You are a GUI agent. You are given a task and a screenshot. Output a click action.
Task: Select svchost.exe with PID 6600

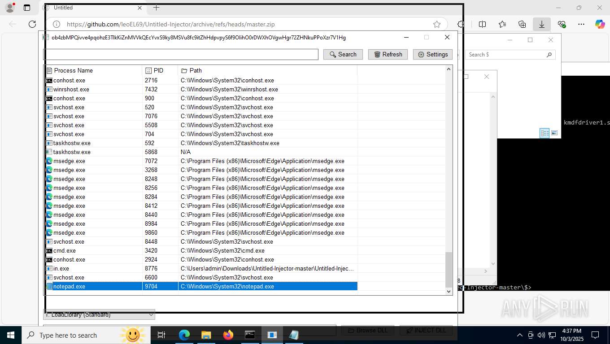point(201,277)
